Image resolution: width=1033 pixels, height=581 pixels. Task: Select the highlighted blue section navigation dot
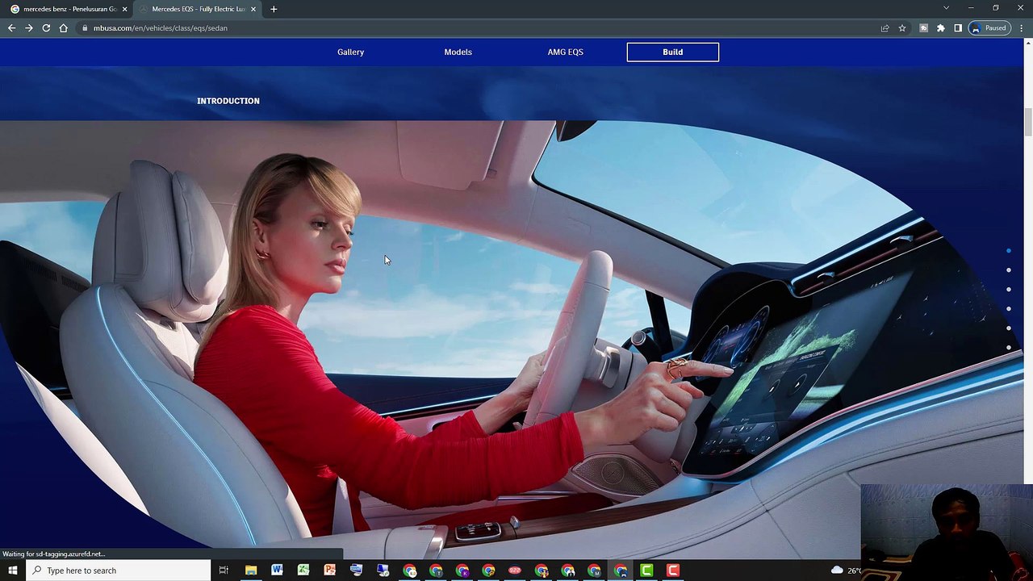tap(1008, 251)
